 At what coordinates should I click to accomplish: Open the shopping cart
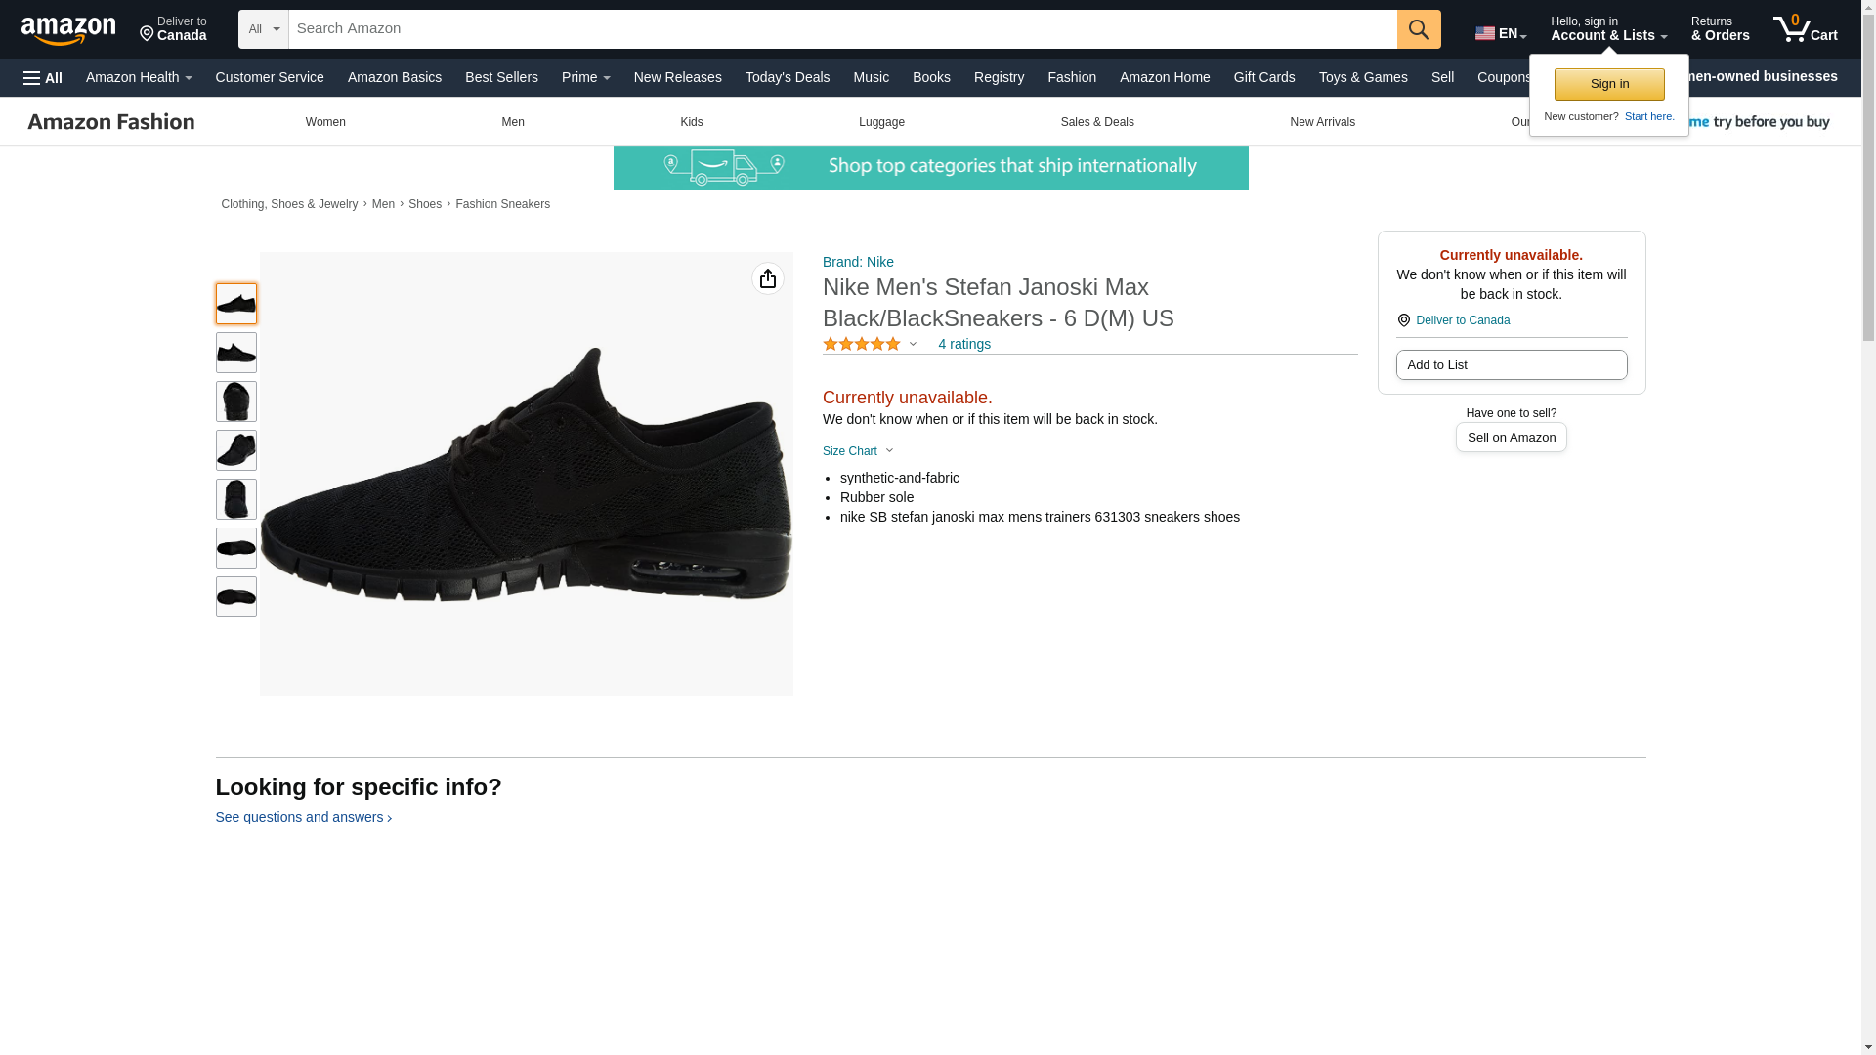[1805, 29]
